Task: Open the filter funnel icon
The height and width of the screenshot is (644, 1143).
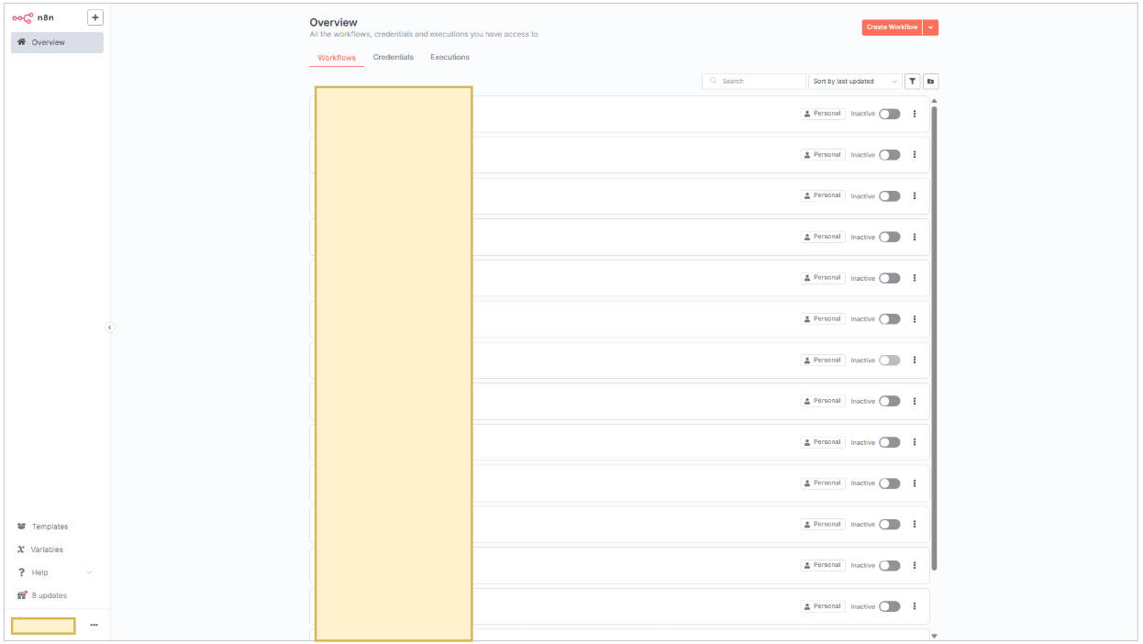Action: coord(913,82)
